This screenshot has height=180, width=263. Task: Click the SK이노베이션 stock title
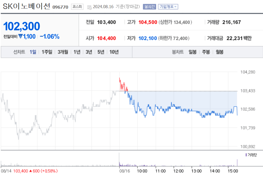[27, 6]
